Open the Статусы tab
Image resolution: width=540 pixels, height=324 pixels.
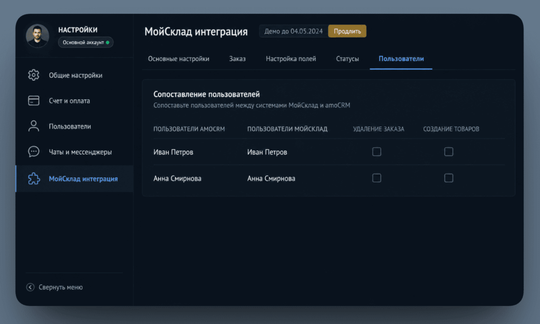tap(347, 59)
